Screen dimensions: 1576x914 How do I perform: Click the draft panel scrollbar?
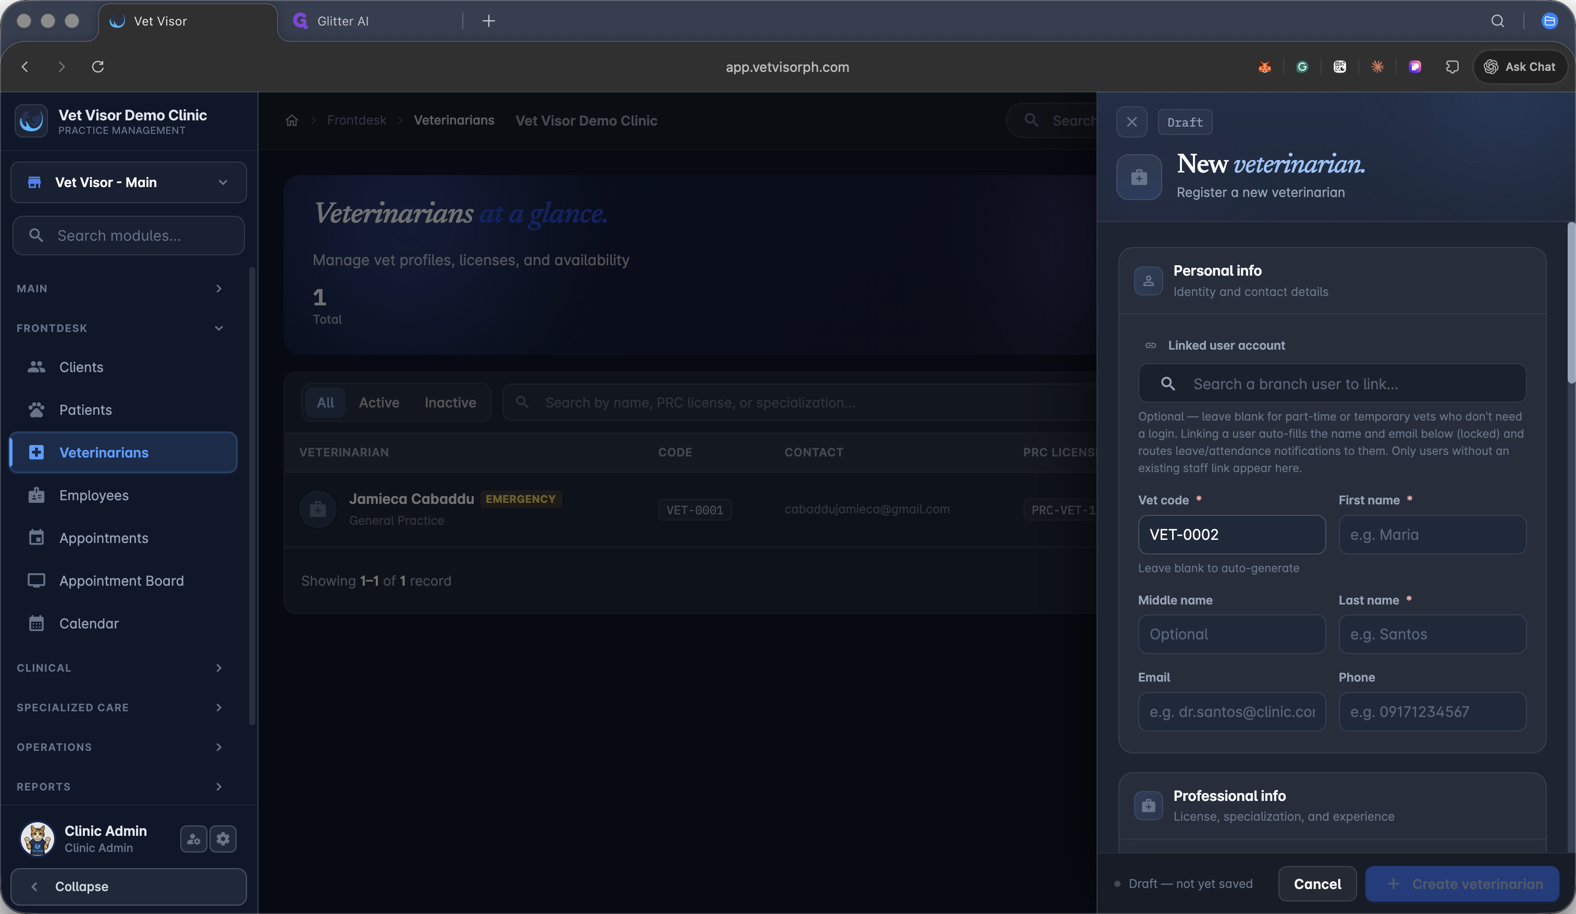tap(1571, 303)
